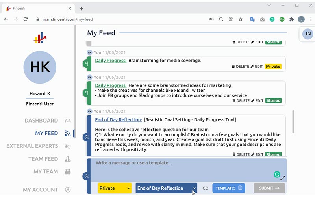This screenshot has height=197, width=315.
Task: Open the browser Extensions puzzle icon
Action: (x=291, y=19)
